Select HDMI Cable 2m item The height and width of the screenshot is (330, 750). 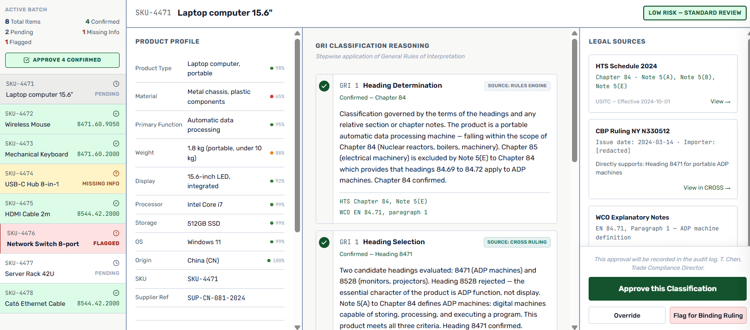(63, 209)
